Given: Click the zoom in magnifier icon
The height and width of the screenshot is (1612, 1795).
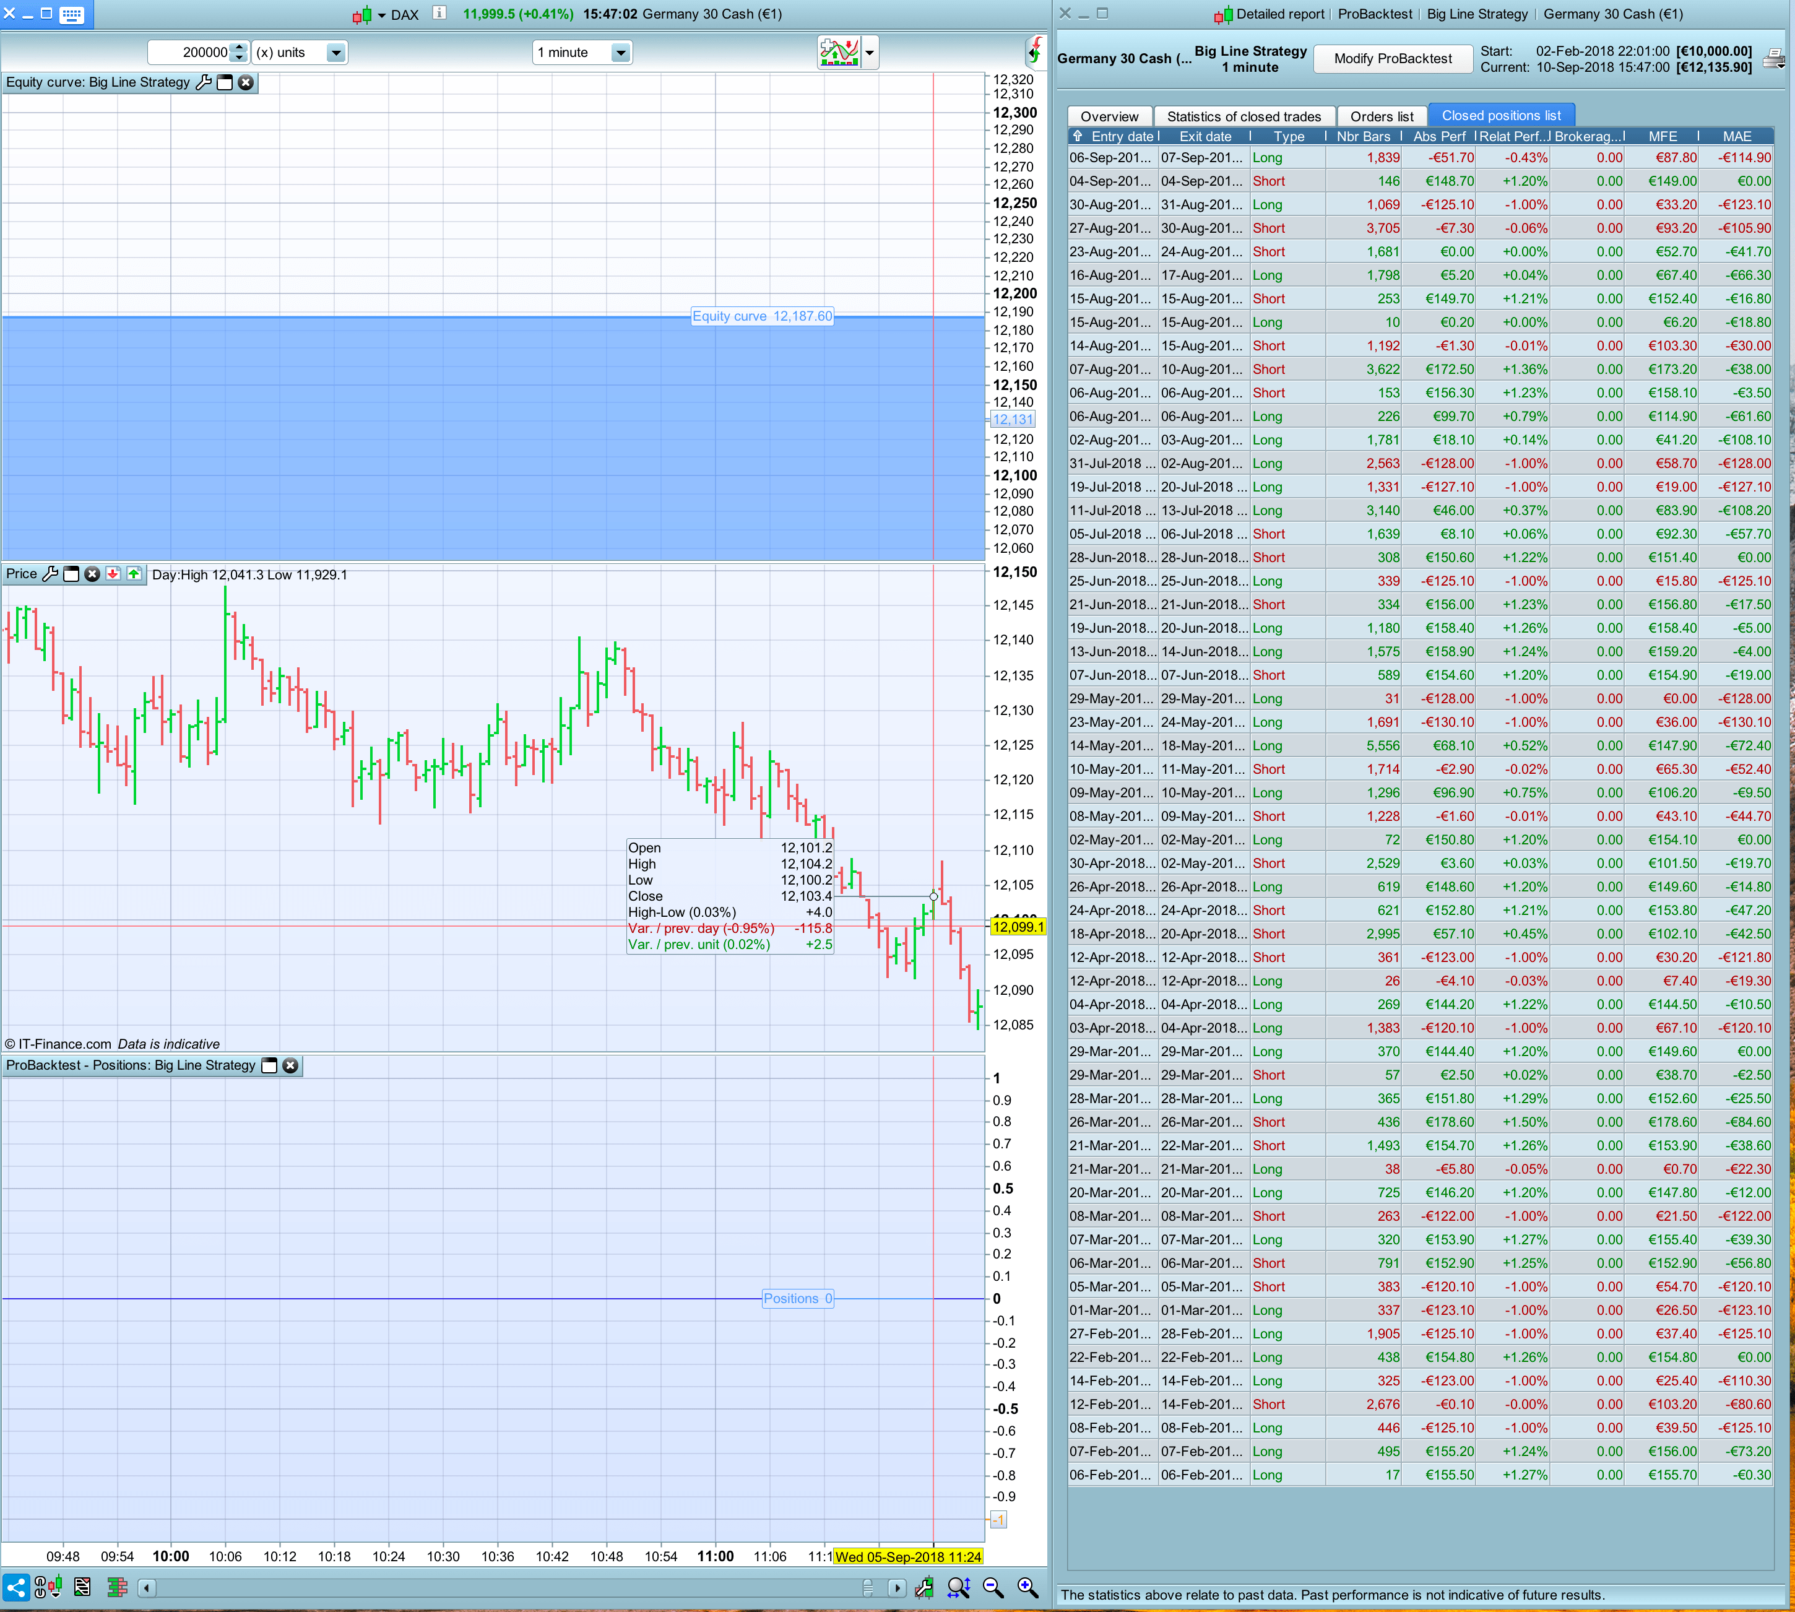Looking at the screenshot, I should tap(1027, 1587).
